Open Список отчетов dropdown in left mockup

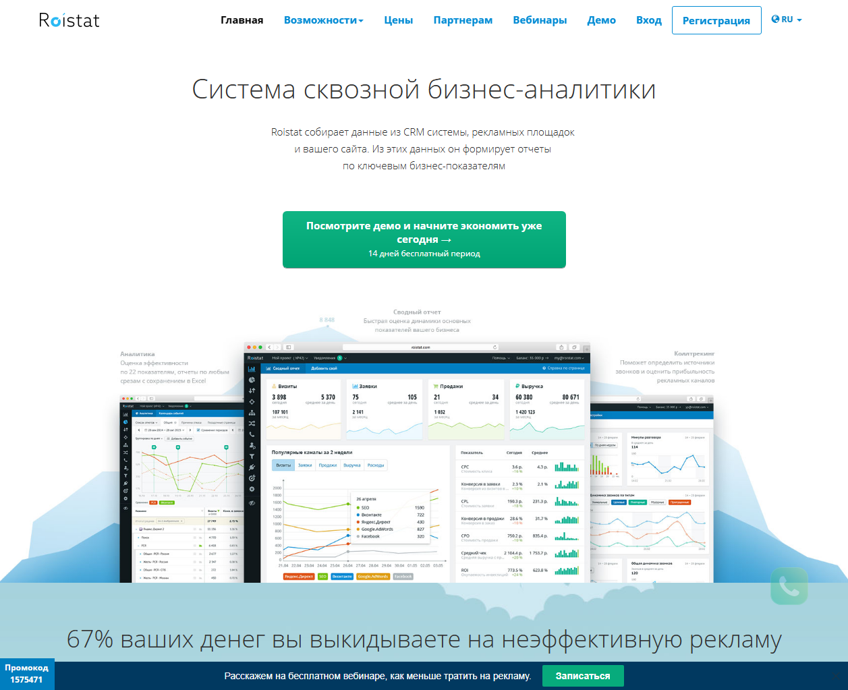tap(146, 422)
